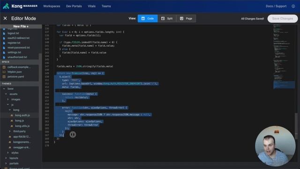
Task: Open callback-example spec file
Action: tap(19, 67)
